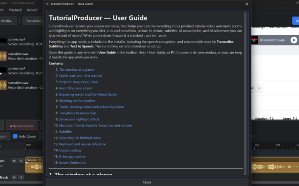The width and height of the screenshot is (299, 186).
Task: Open 'Zoom and highlight effects' link
Action: tap(79, 119)
